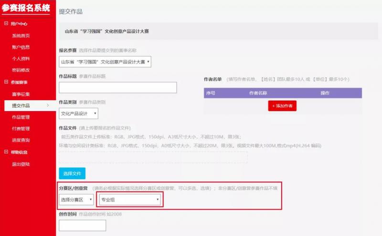The width and height of the screenshot is (382, 236).
Task: Click the 添加作者 button
Action: [x=282, y=106]
